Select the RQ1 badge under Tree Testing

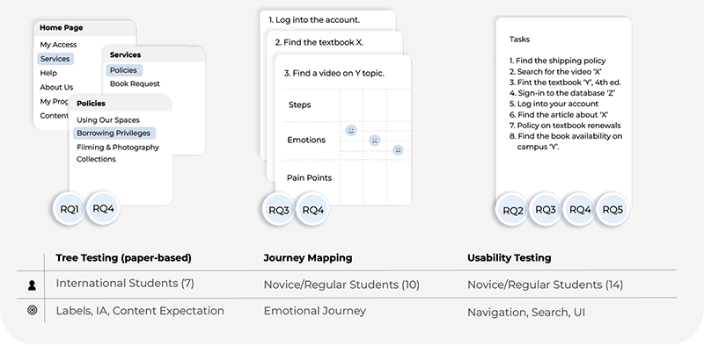[x=70, y=208]
